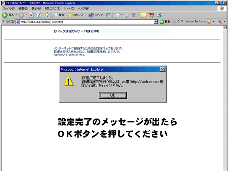
Task: Open History toolbar icon
Action: [108, 15]
